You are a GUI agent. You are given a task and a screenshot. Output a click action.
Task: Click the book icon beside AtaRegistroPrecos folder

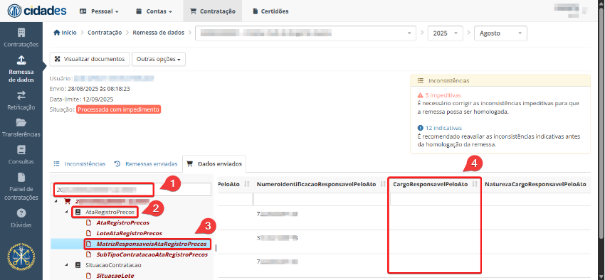78,212
